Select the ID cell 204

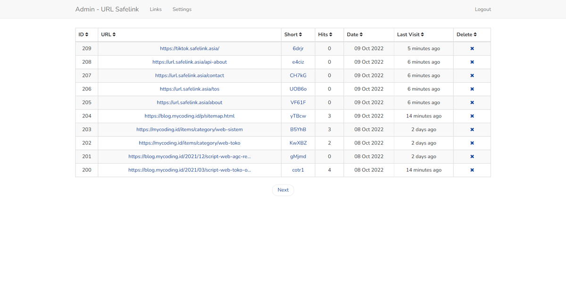[87, 116]
